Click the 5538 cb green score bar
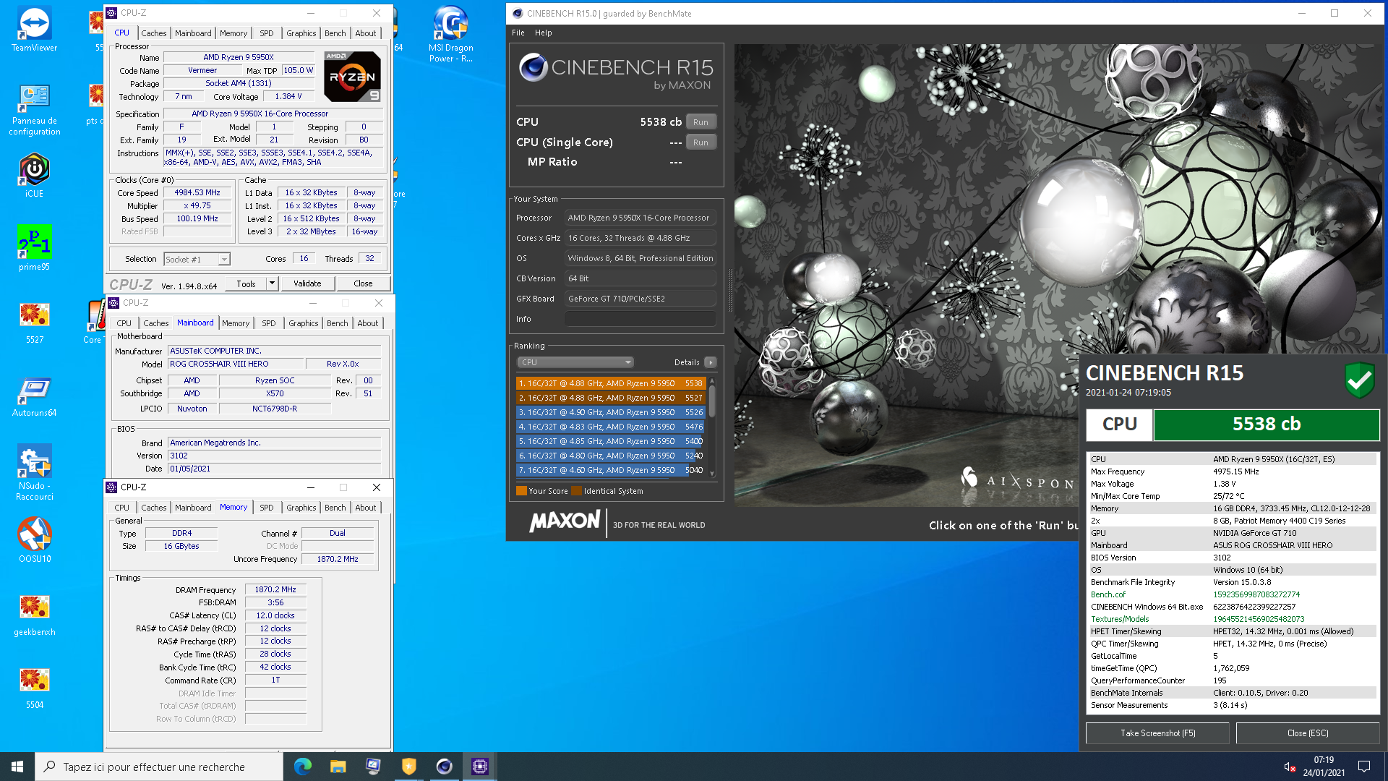The image size is (1388, 781). click(1266, 424)
